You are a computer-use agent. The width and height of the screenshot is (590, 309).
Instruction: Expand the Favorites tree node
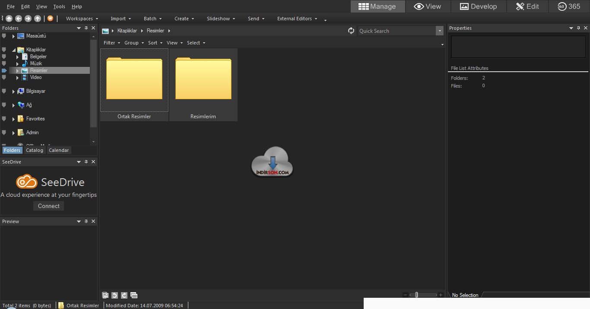point(13,119)
